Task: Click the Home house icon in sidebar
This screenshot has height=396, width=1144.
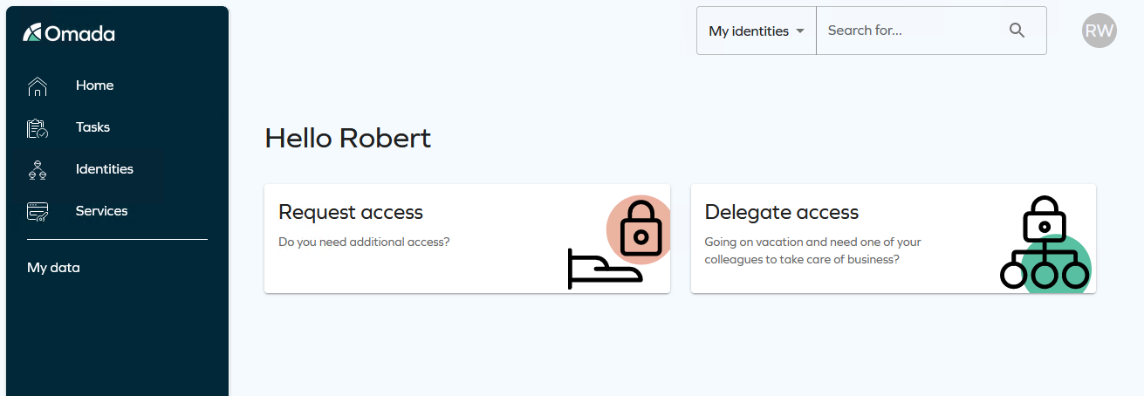Action: click(38, 85)
